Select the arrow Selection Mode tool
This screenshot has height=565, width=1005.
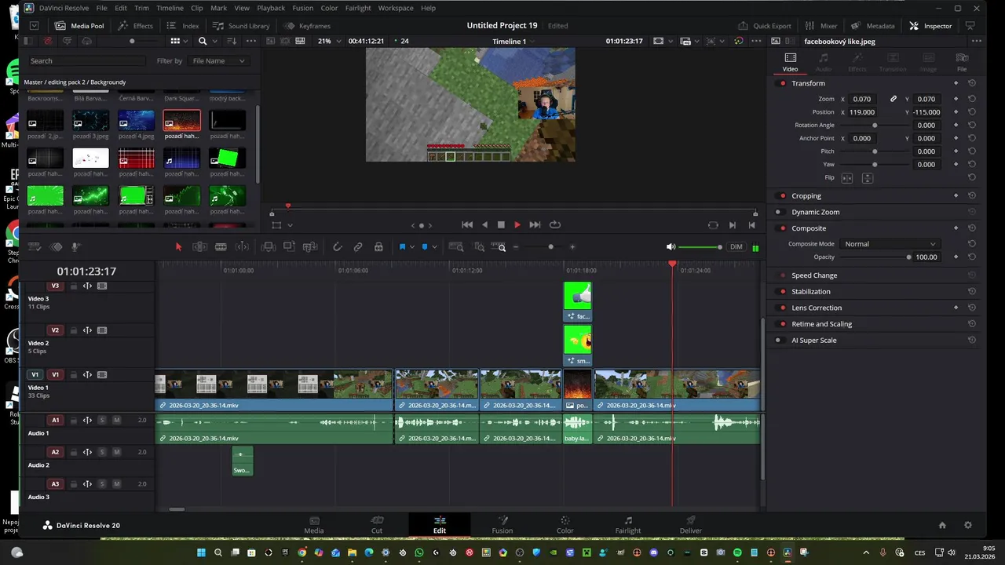178,247
